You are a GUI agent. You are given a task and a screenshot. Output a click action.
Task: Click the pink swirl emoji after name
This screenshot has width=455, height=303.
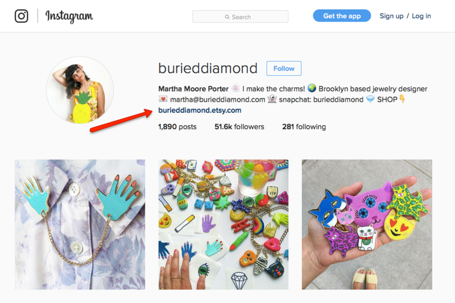235,88
